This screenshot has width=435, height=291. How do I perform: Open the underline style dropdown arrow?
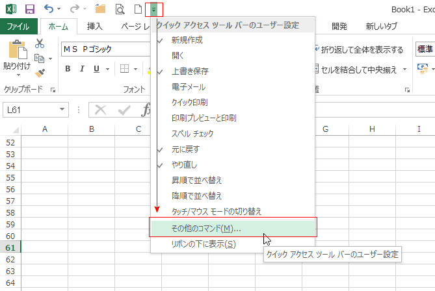tap(107, 69)
